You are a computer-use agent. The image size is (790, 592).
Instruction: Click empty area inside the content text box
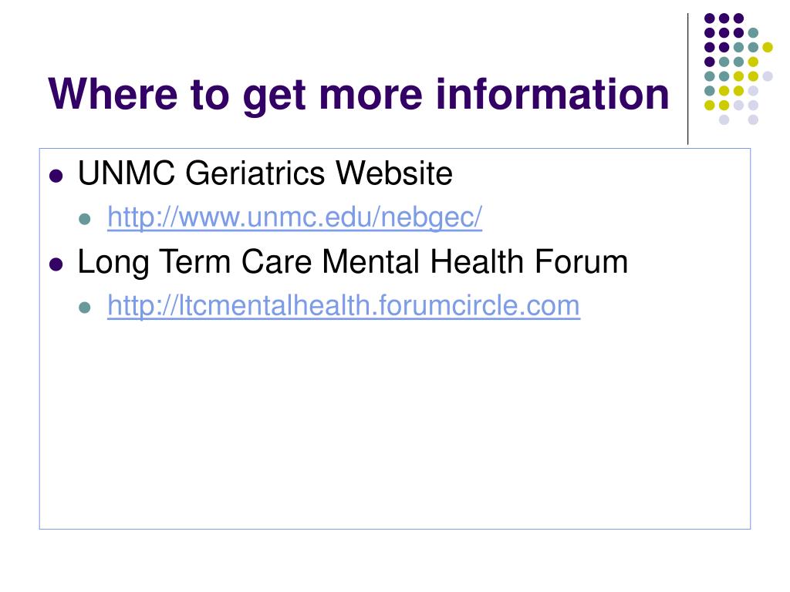[x=395, y=428]
